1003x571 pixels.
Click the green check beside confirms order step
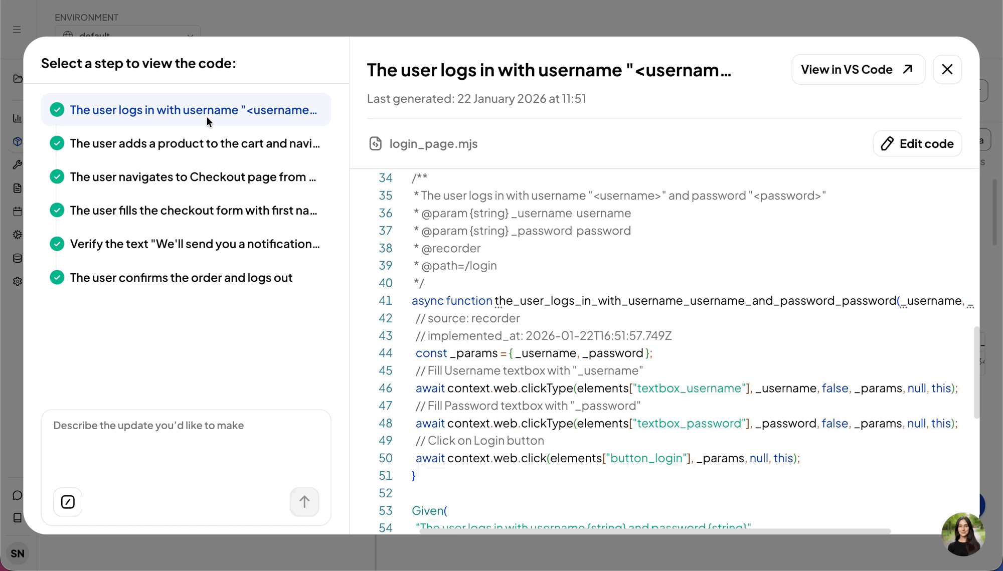[x=57, y=277]
